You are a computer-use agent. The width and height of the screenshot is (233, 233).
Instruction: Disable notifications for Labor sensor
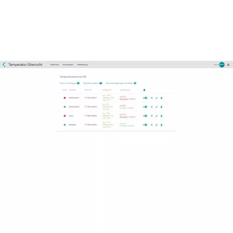coord(145,116)
